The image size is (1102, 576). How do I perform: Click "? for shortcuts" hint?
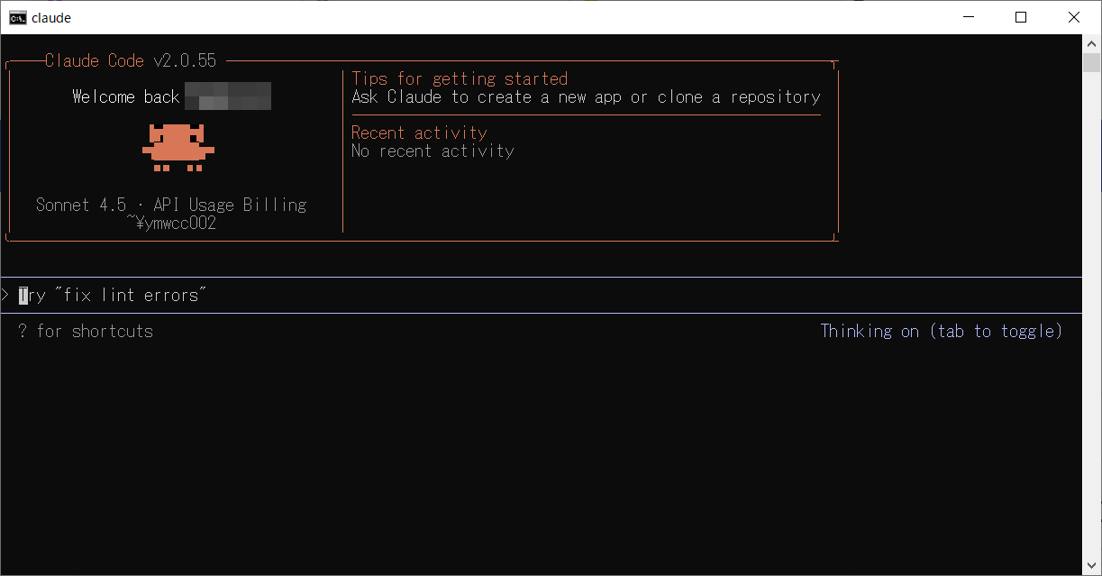click(86, 331)
